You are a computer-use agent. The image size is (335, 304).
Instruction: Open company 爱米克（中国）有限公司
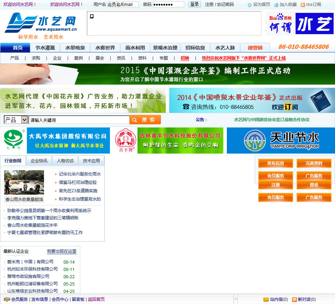(x=30, y=262)
